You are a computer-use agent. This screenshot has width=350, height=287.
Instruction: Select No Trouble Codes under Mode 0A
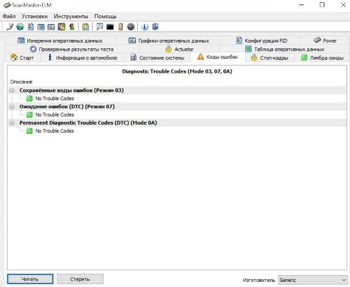click(x=55, y=131)
